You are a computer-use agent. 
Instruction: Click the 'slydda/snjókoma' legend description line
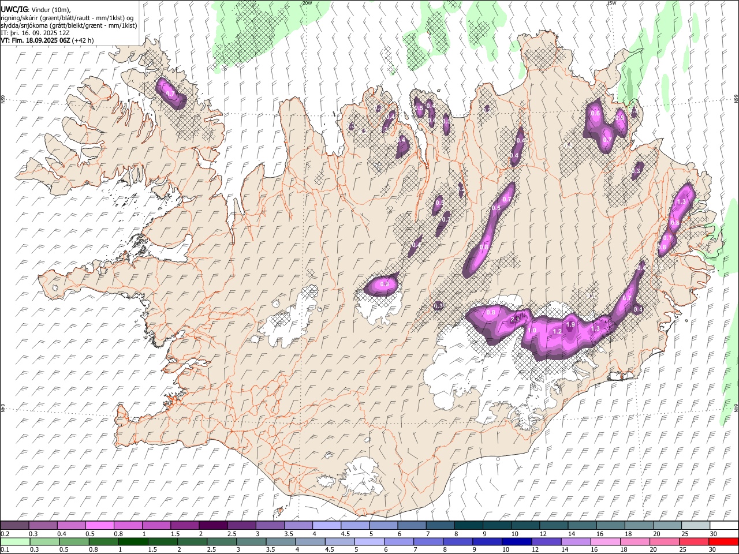(x=69, y=25)
